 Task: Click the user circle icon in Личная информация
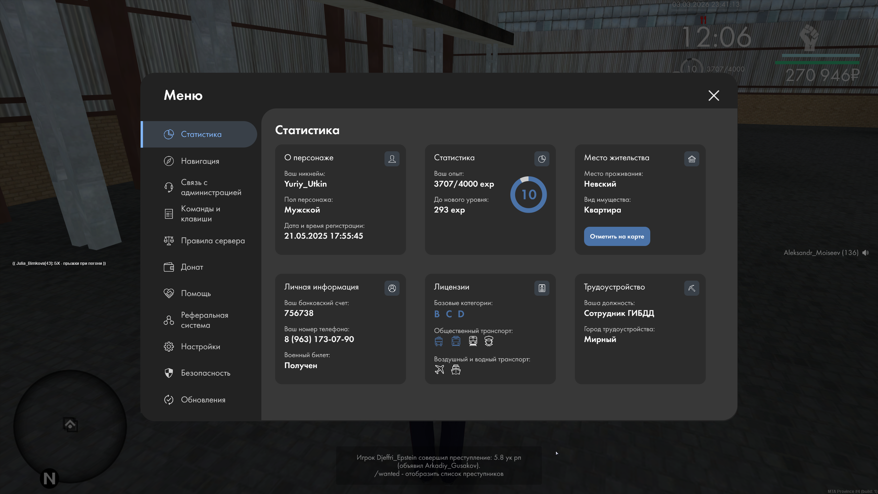[392, 288]
